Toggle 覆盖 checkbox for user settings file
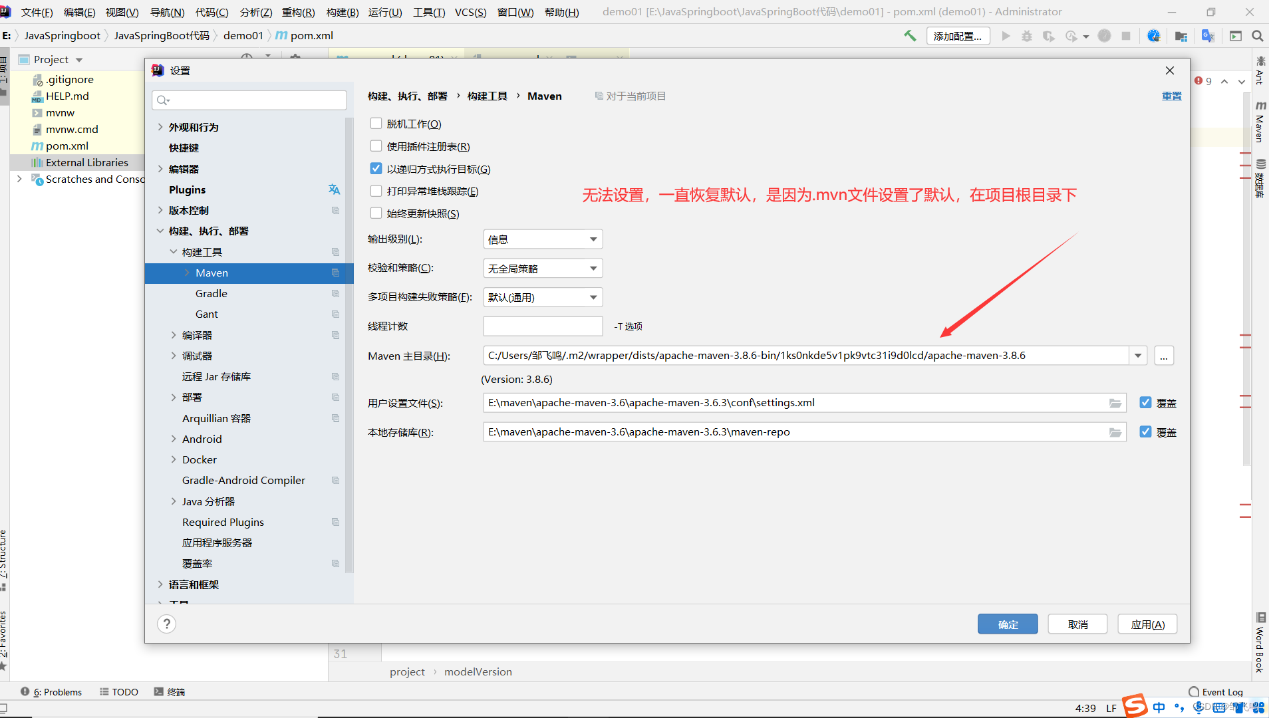This screenshot has width=1269, height=718. (1145, 403)
